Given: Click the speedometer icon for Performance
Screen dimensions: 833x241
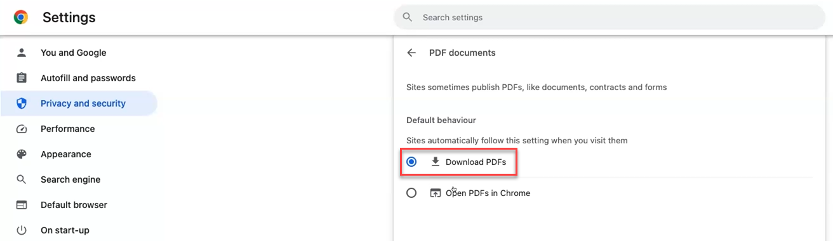Looking at the screenshot, I should 22,129.
